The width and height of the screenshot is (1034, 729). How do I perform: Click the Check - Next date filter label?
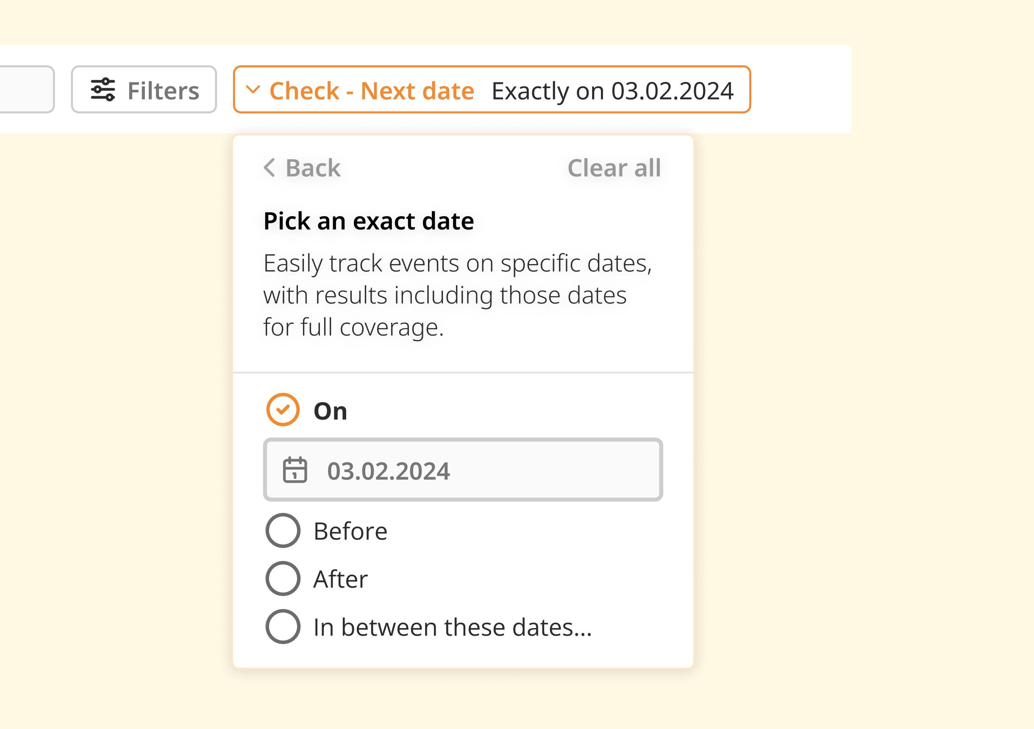[x=372, y=91]
